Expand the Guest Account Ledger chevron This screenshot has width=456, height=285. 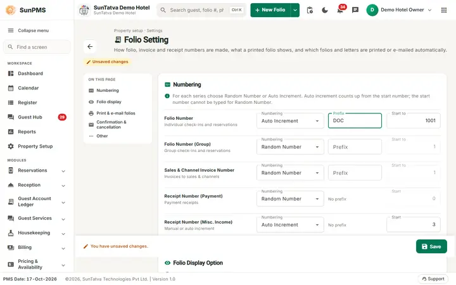point(63,203)
